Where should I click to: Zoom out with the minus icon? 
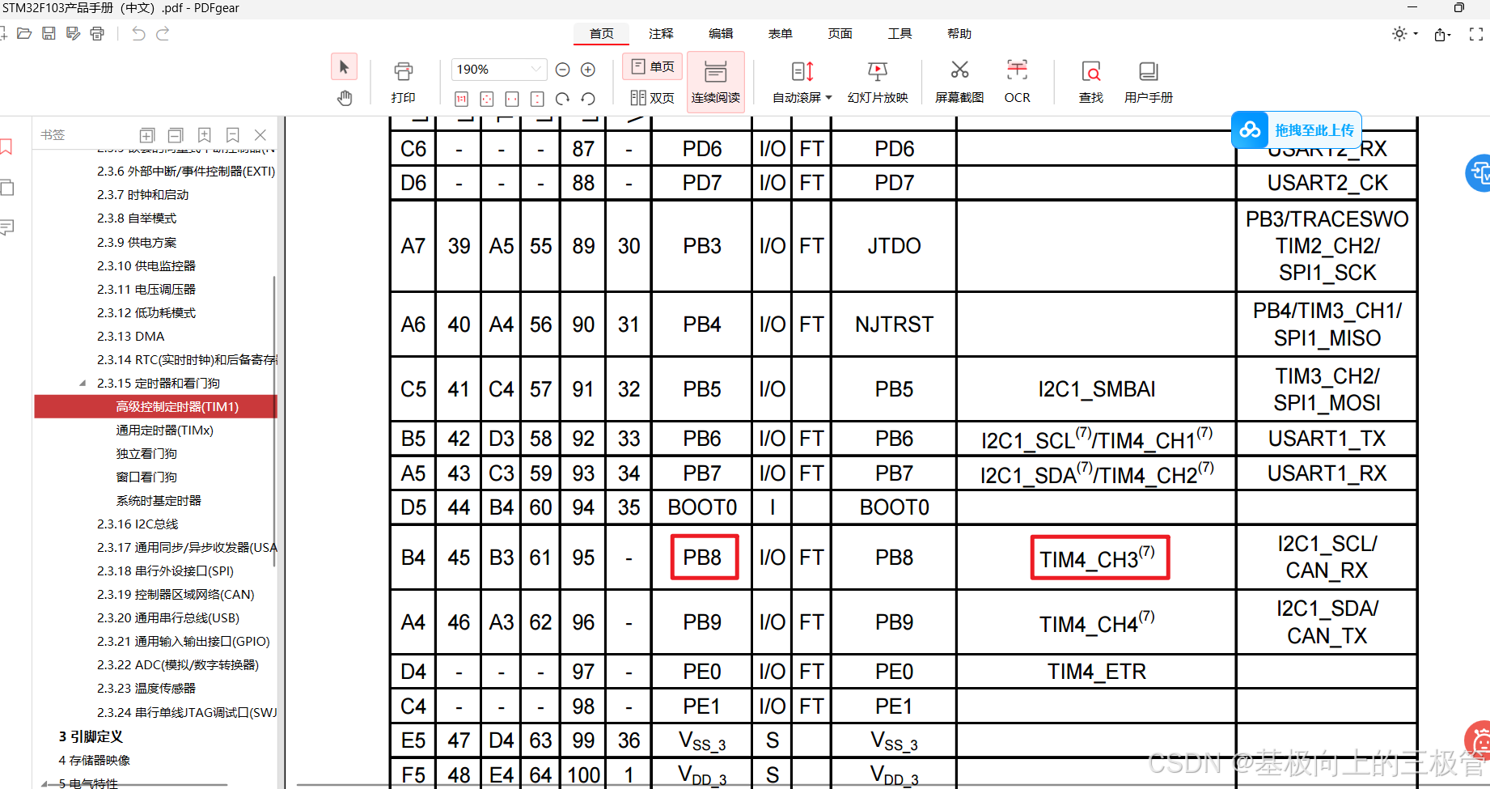coord(563,70)
